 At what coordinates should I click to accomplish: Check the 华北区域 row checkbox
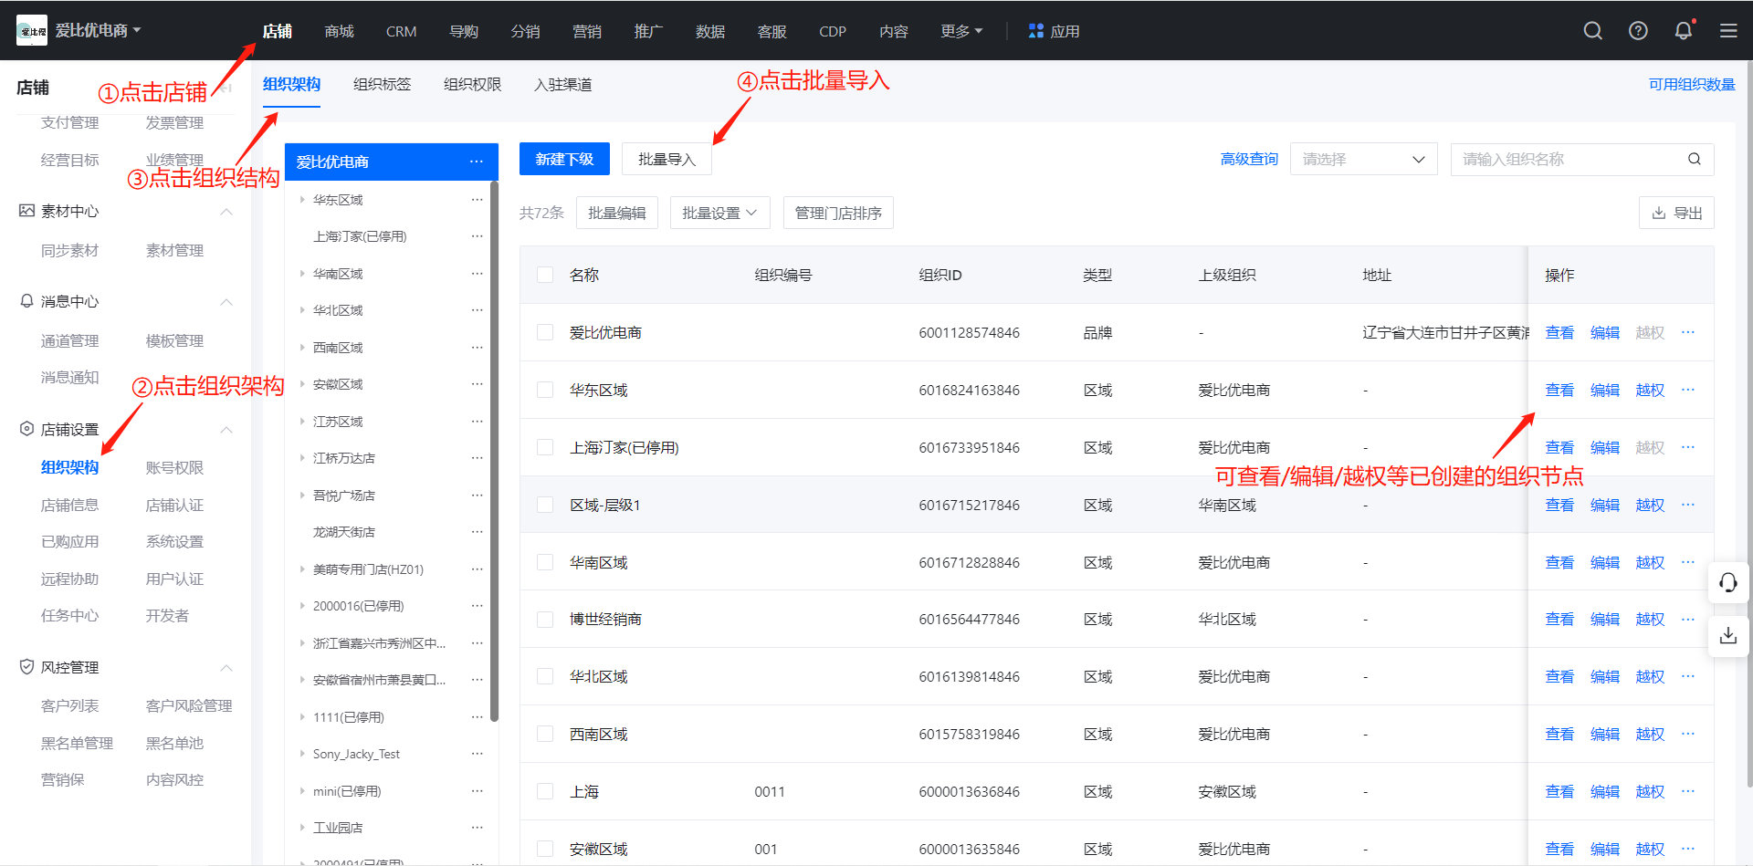[545, 676]
